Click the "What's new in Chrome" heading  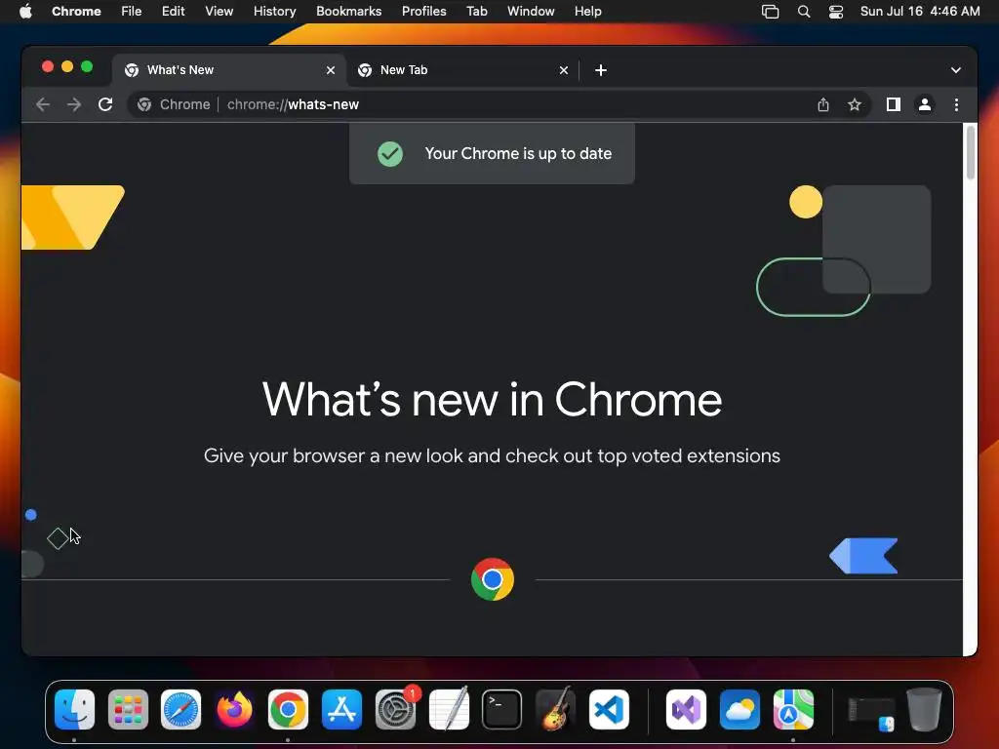[x=492, y=399]
